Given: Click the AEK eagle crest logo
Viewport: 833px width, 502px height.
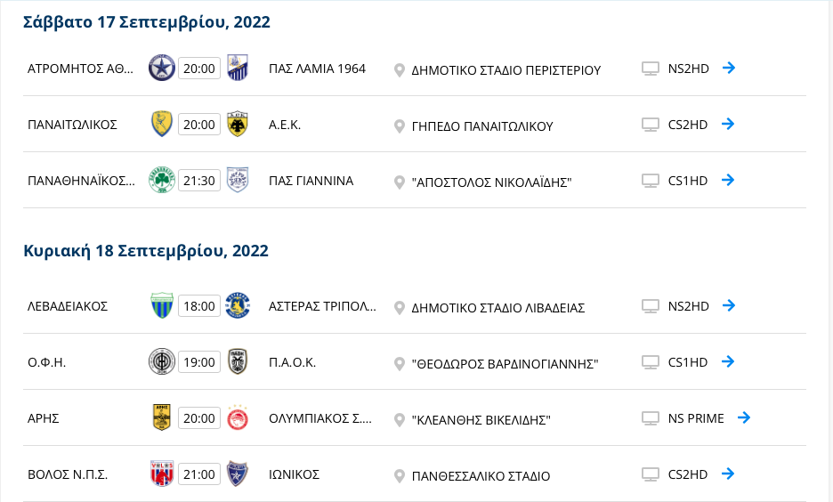Looking at the screenshot, I should point(238,125).
